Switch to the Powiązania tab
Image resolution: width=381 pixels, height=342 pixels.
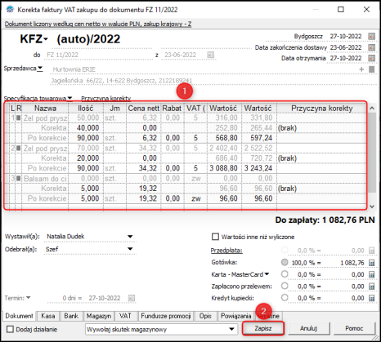235,316
